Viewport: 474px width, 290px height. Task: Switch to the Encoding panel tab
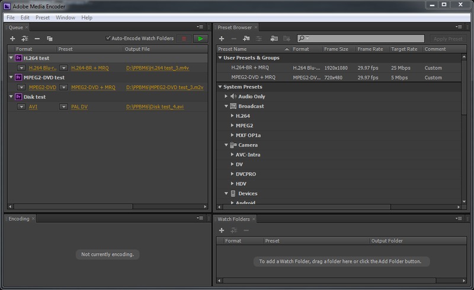point(18,219)
